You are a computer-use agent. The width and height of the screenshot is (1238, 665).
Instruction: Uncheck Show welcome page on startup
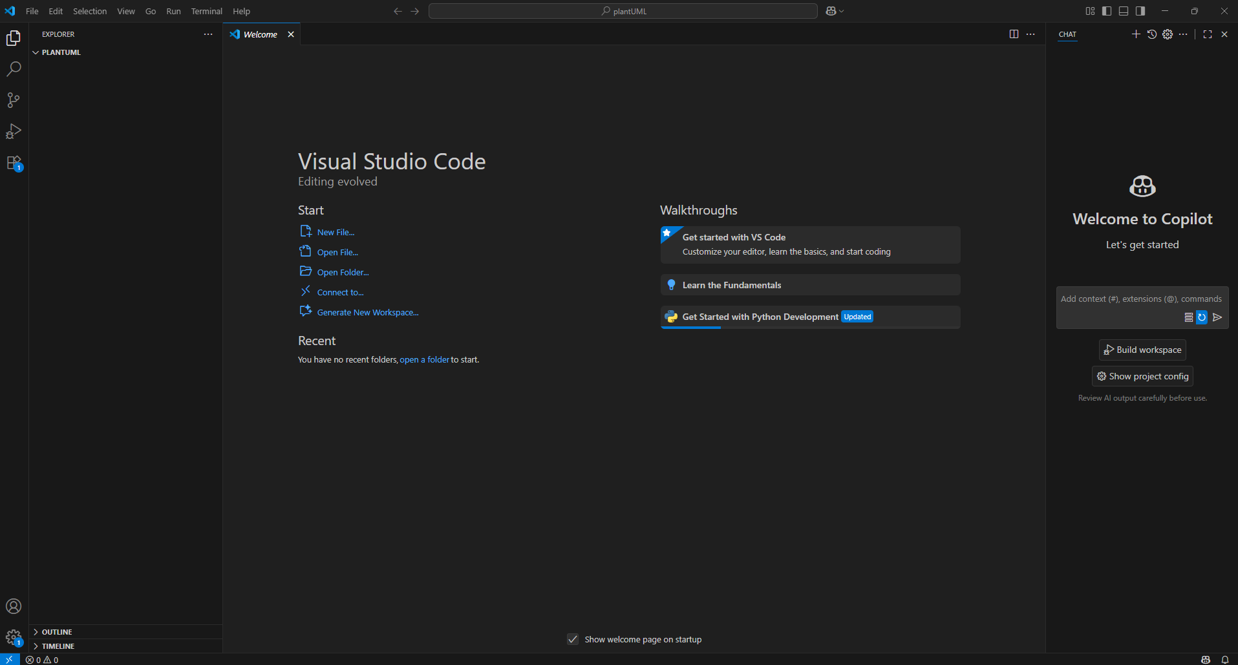pos(573,639)
